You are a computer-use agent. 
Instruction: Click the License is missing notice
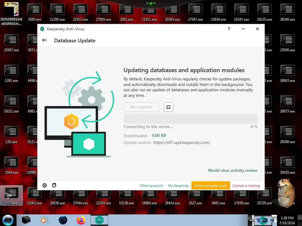(x=246, y=186)
